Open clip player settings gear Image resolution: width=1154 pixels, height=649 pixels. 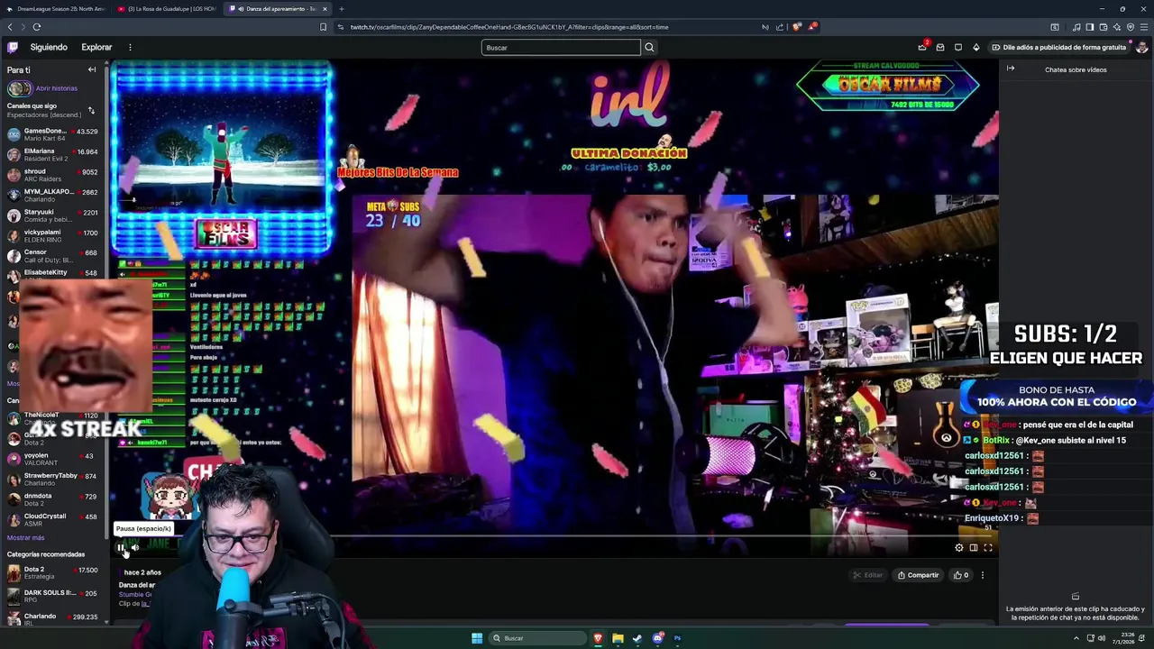(959, 548)
